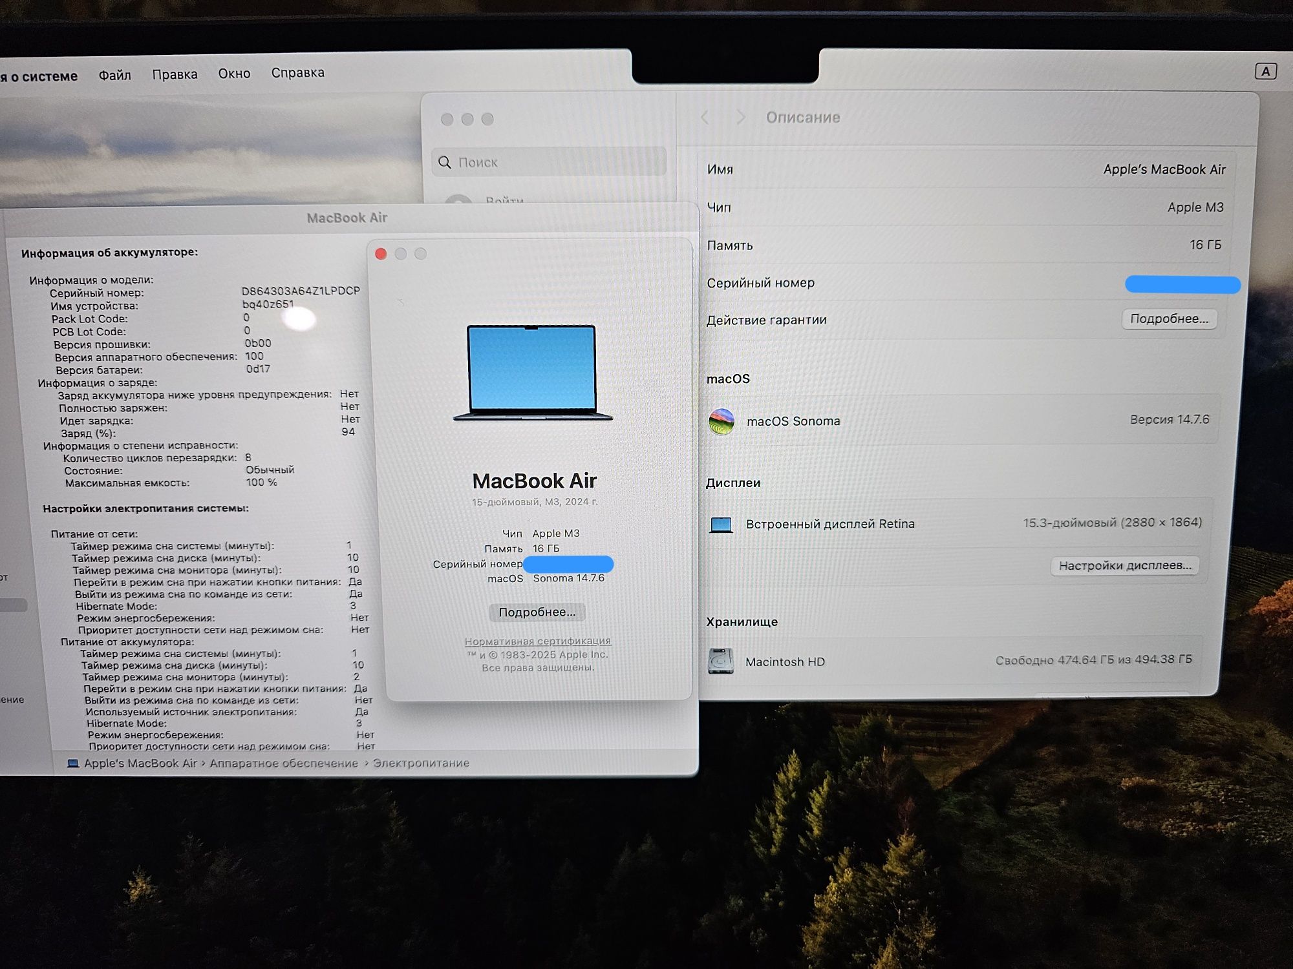Click the laptop icon in the path bar

[x=73, y=764]
